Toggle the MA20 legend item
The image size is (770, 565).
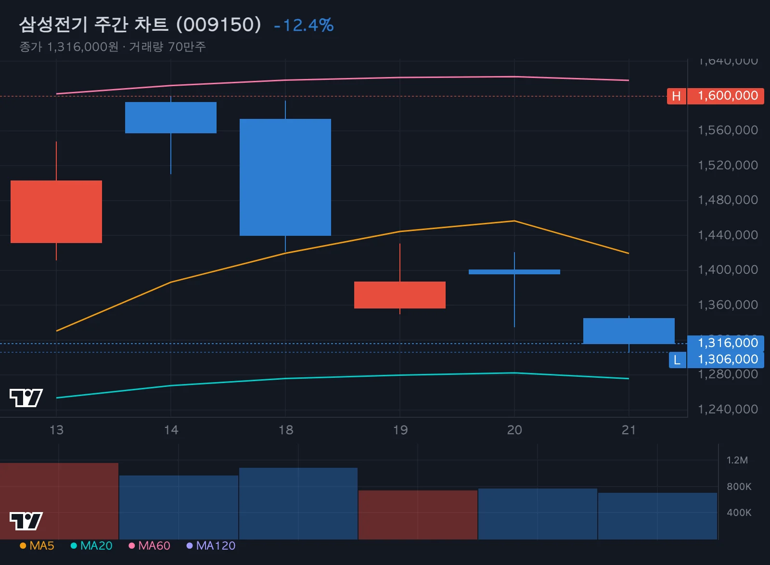(x=91, y=546)
